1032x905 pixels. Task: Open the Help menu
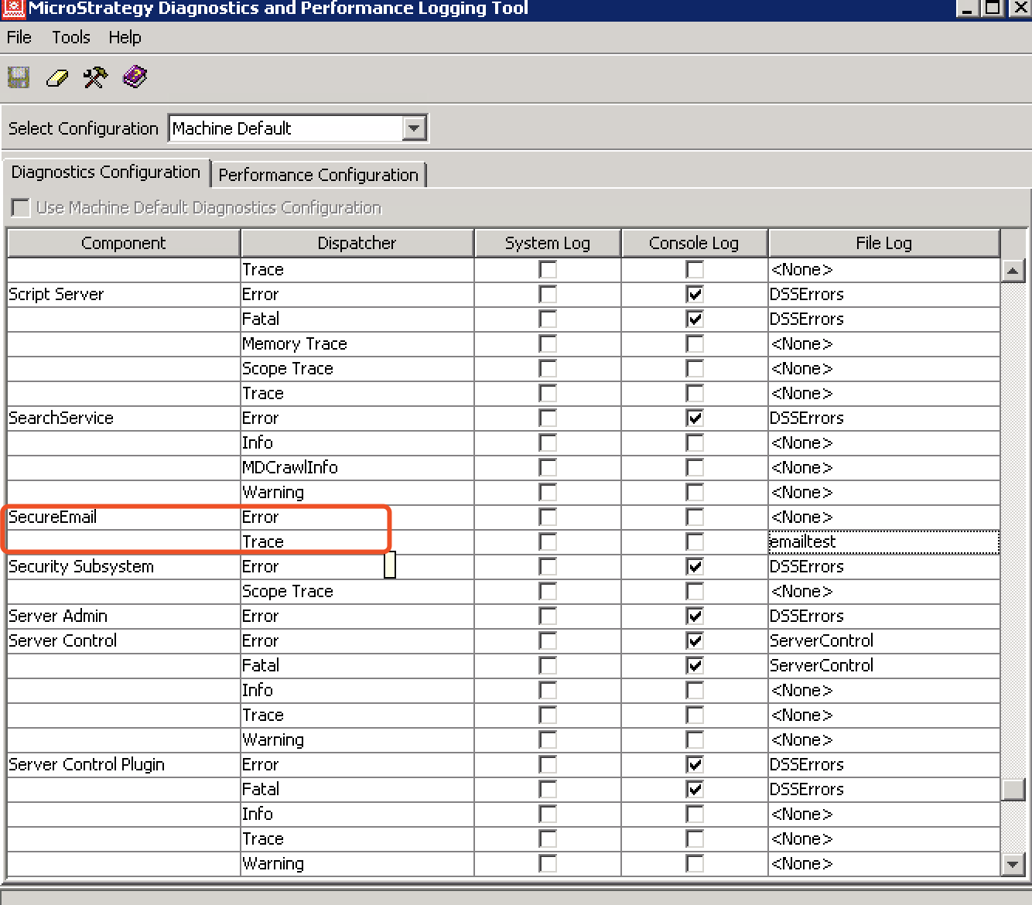click(125, 37)
